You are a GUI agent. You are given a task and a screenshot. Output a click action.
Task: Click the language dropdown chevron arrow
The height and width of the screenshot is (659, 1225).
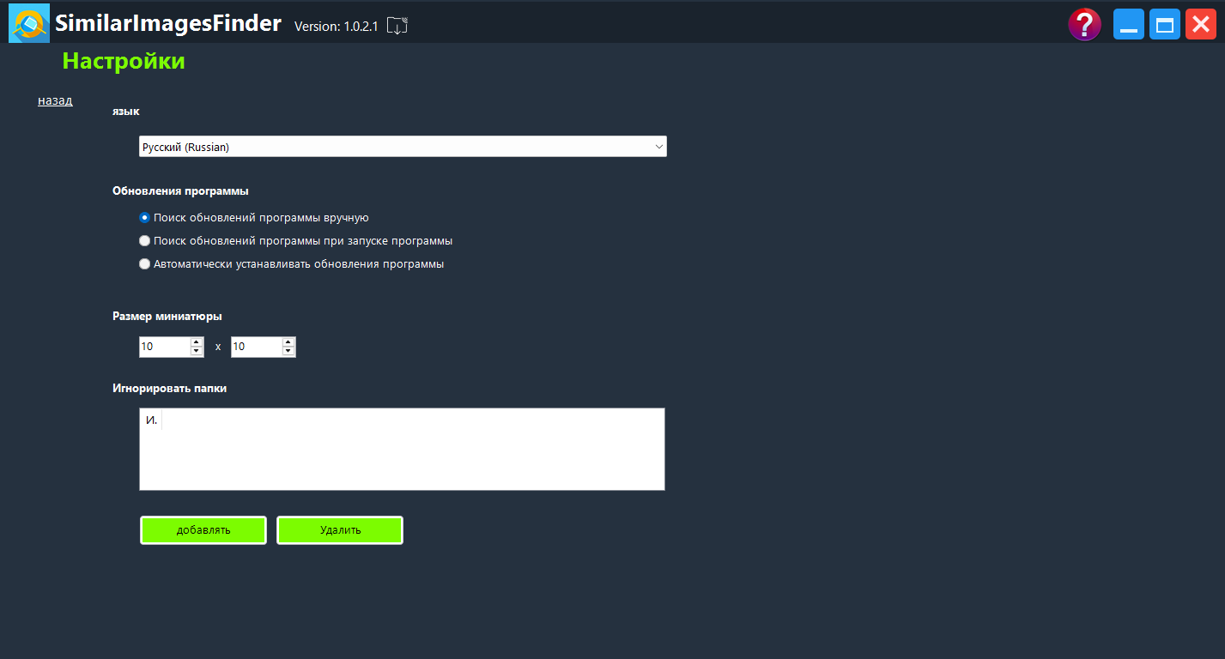coord(658,147)
